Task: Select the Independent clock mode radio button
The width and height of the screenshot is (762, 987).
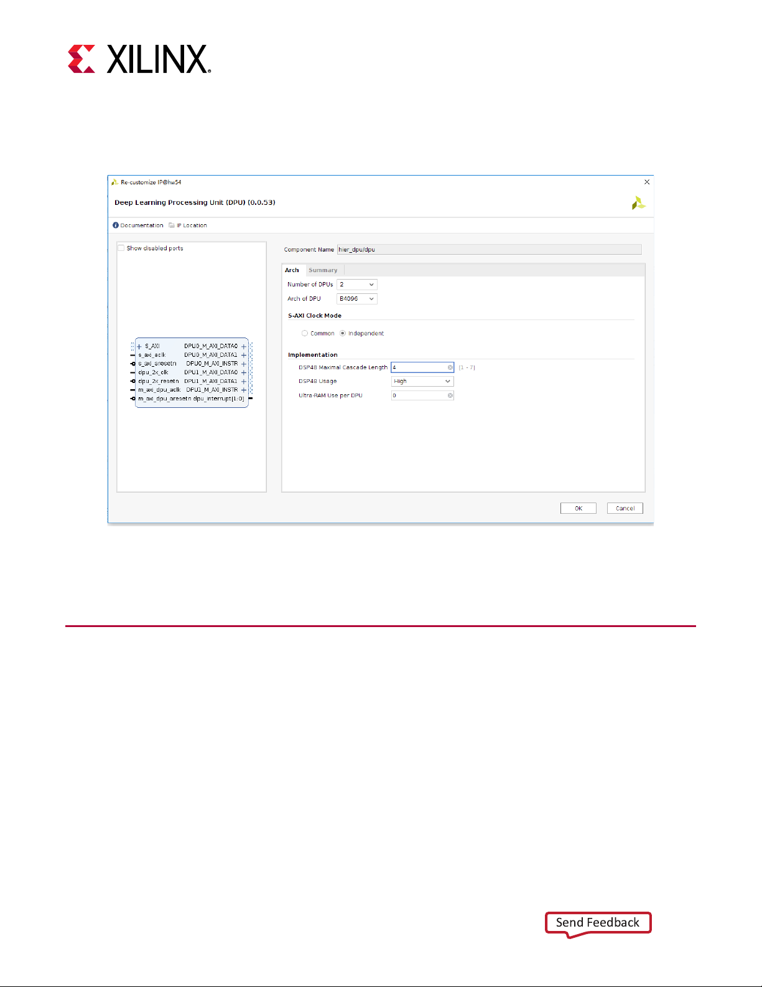Action: click(343, 333)
